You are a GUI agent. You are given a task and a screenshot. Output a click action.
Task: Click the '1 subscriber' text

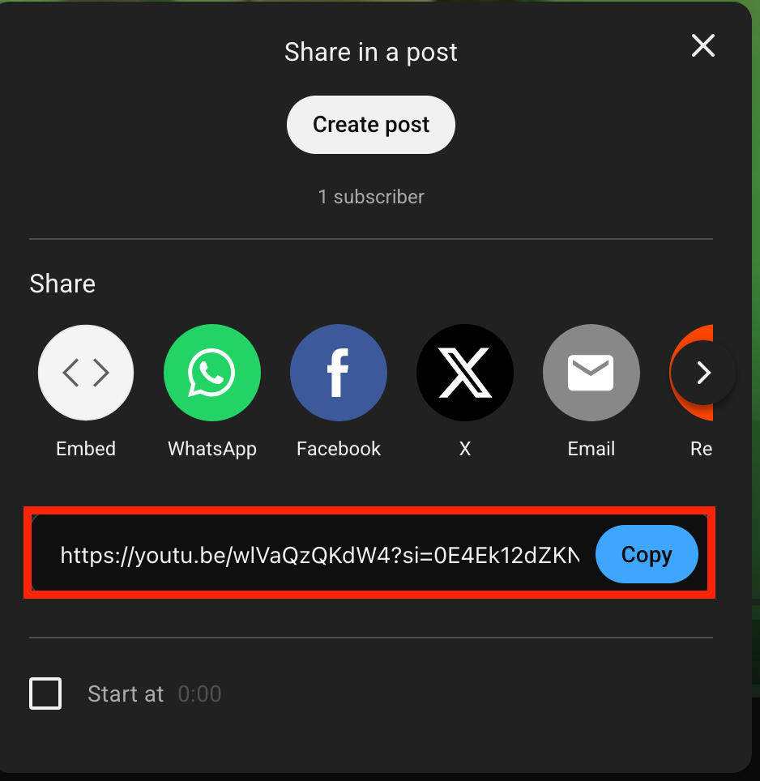(x=371, y=197)
